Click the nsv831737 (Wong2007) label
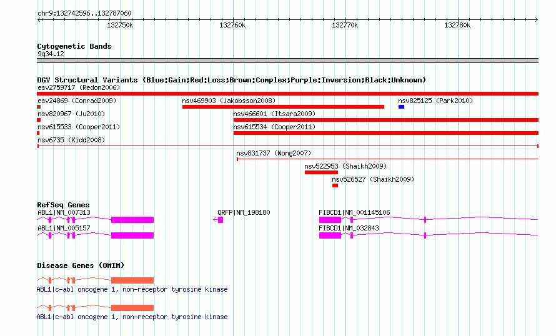The height and width of the screenshot is (336, 556). [274, 153]
